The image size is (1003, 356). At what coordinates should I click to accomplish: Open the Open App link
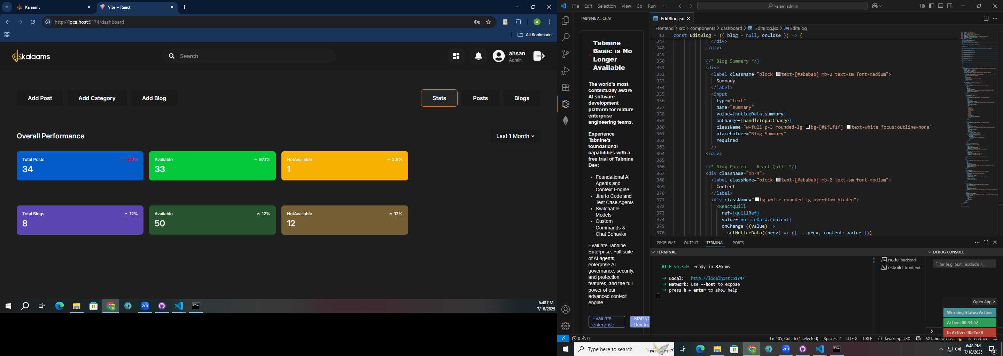pos(984,302)
